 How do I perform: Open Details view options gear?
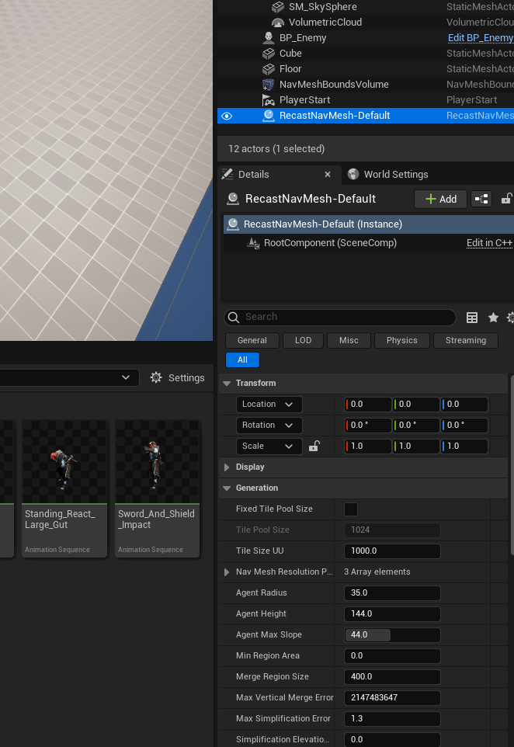tap(510, 318)
